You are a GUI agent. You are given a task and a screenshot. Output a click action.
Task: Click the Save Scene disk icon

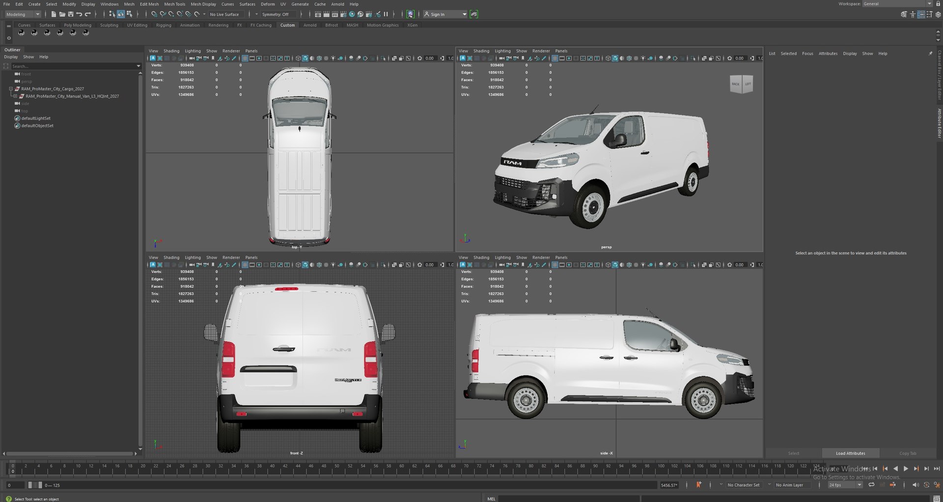[x=70, y=14]
